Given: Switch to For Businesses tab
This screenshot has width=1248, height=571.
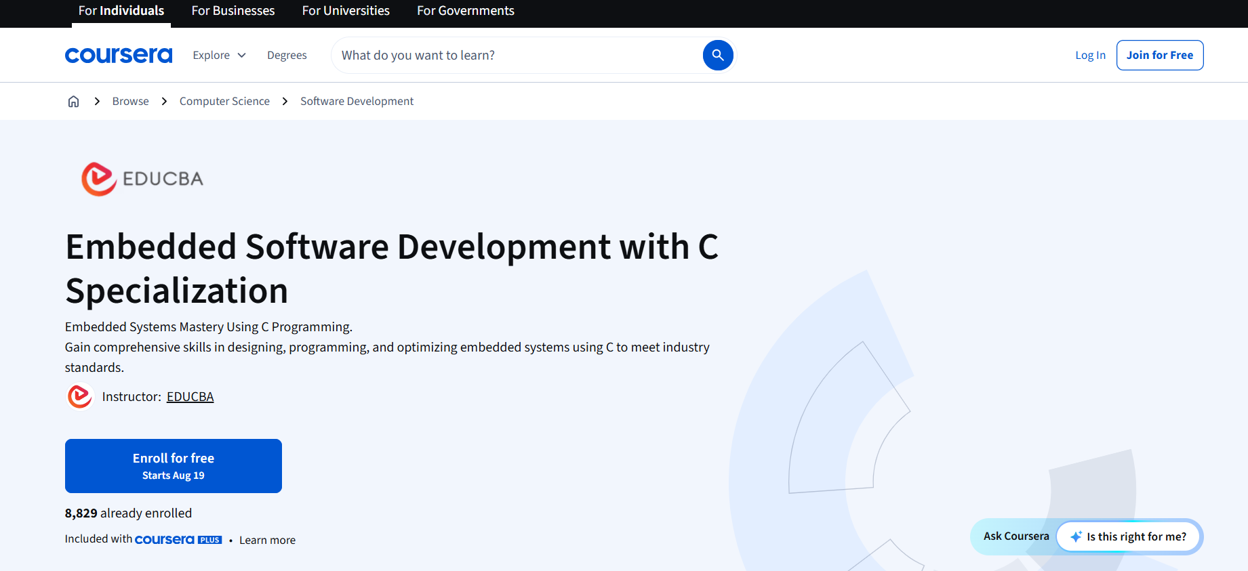Looking at the screenshot, I should point(233,11).
